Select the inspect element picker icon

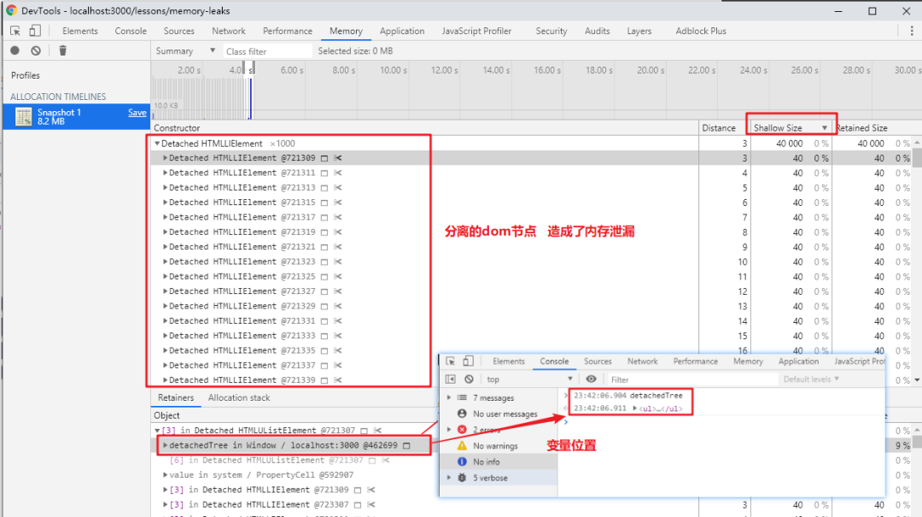15,31
